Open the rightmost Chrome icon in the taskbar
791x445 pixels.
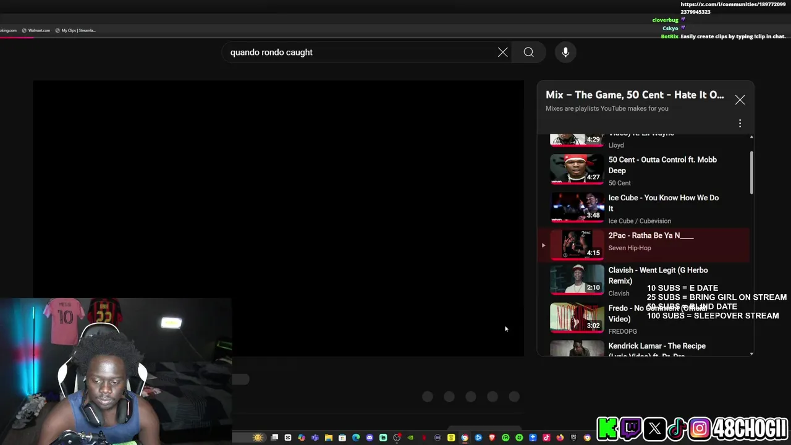coord(587,438)
